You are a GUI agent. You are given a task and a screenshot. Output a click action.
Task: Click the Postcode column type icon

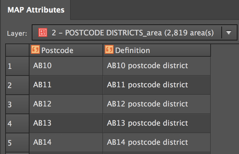(x=35, y=49)
